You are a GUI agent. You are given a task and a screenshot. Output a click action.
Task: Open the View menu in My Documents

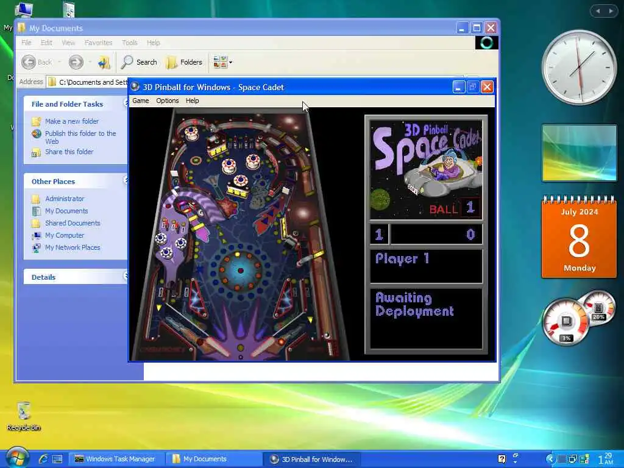68,43
